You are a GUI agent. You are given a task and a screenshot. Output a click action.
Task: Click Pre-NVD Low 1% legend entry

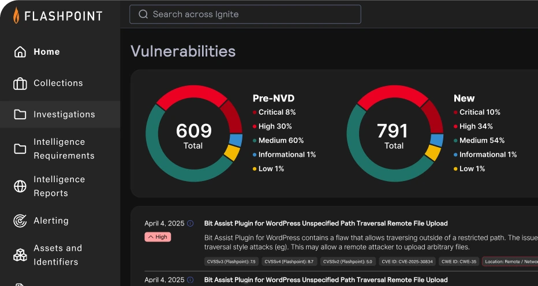(x=268, y=169)
